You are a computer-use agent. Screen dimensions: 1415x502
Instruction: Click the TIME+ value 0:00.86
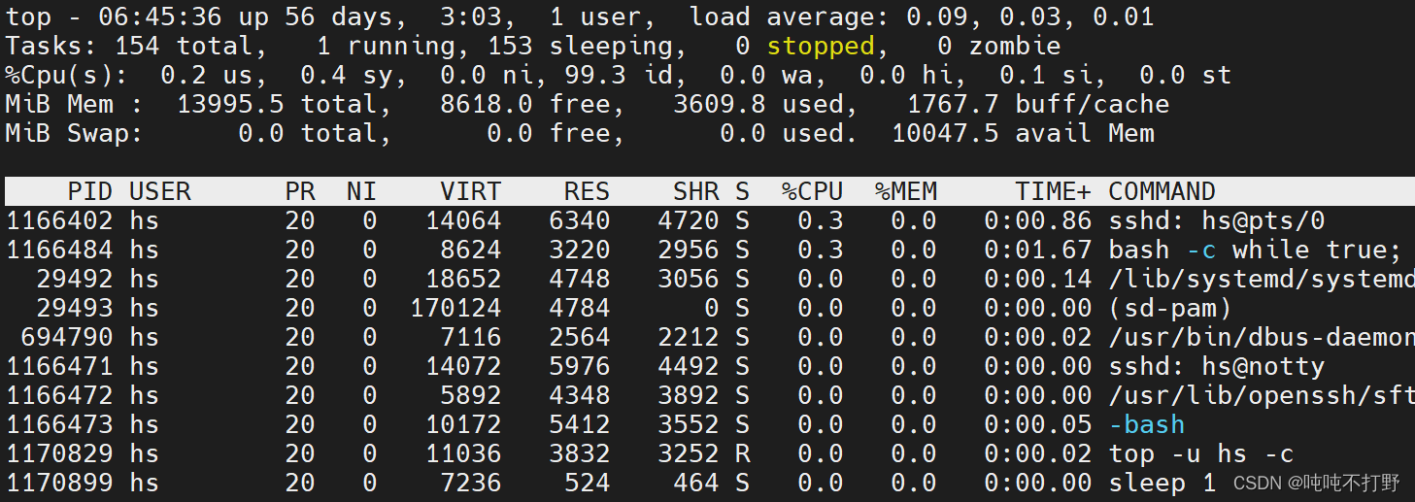pyautogui.click(x=1038, y=220)
